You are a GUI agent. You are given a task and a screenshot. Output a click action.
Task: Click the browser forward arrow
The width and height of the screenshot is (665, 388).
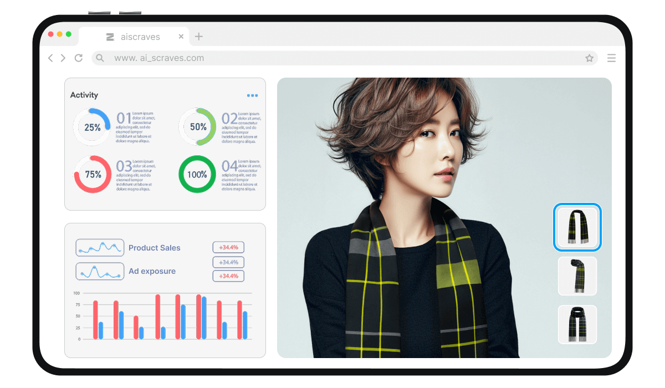pos(63,58)
